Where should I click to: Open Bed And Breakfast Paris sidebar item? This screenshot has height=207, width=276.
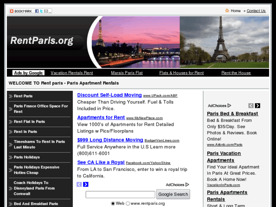click(x=36, y=204)
